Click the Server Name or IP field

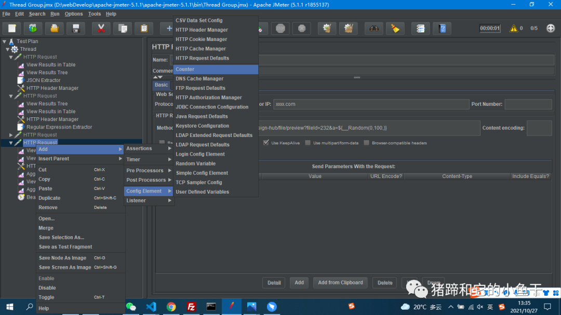click(x=371, y=104)
